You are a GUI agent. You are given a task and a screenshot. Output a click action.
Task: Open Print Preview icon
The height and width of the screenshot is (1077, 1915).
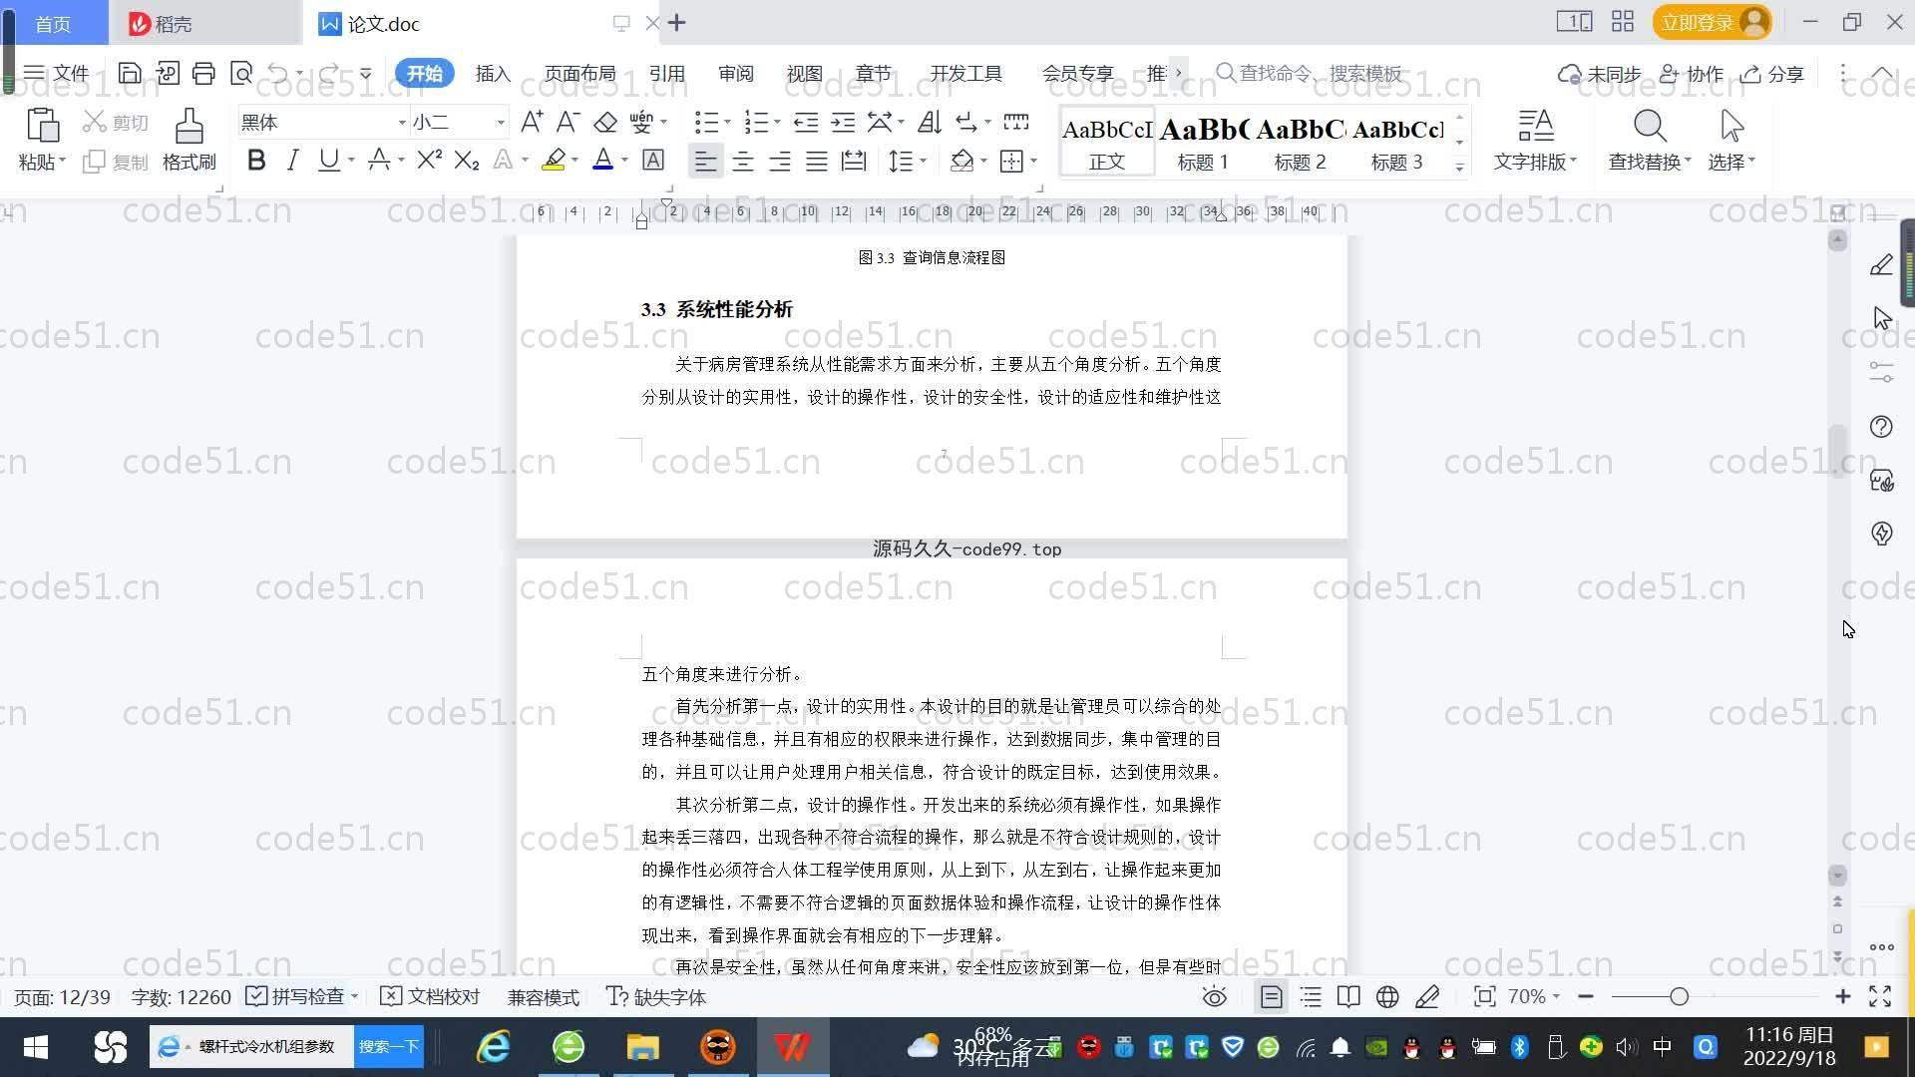click(x=241, y=73)
